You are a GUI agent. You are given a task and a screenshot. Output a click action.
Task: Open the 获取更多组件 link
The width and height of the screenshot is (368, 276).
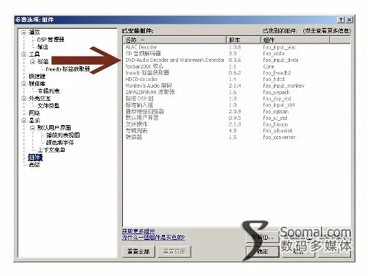[x=138, y=231]
